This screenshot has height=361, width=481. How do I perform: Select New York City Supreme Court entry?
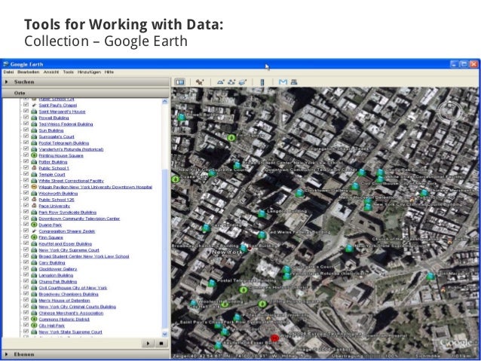pyautogui.click(x=69, y=250)
